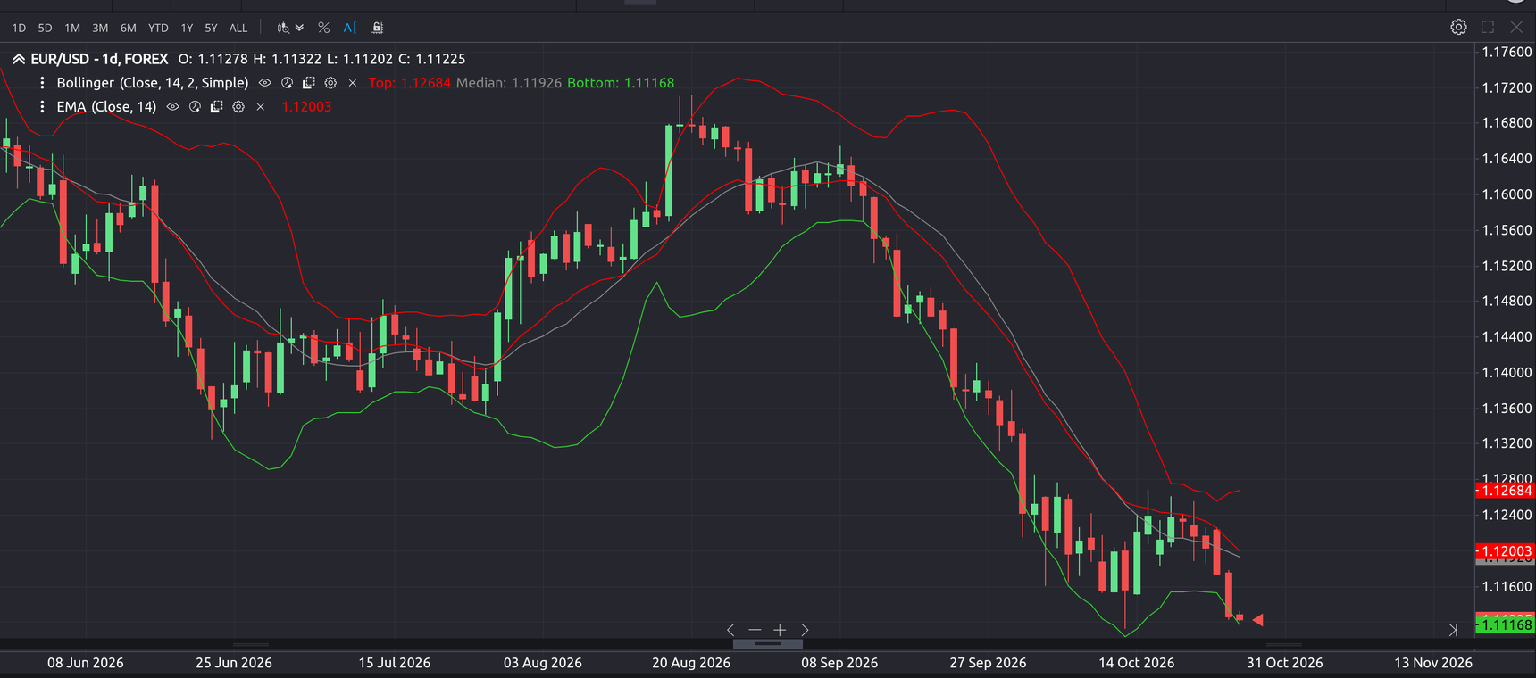Zoom out chart with minus icon
This screenshot has width=1536, height=678.
tap(755, 630)
